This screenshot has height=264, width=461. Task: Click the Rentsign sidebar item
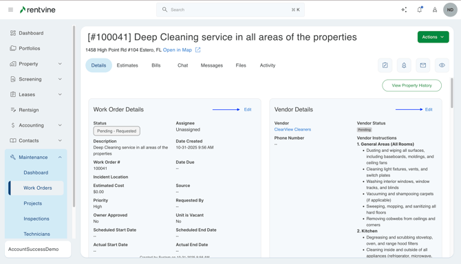pyautogui.click(x=29, y=110)
